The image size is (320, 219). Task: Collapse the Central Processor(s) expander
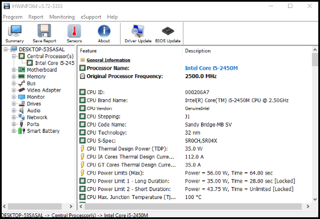pyautogui.click(x=14, y=56)
